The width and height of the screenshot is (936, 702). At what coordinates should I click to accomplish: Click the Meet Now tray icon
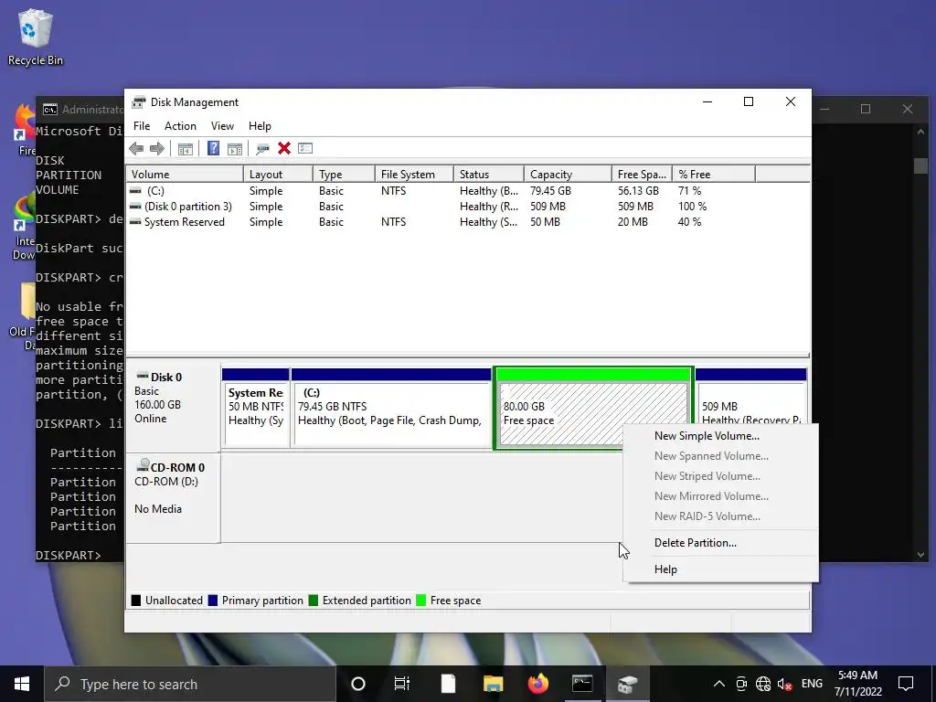tap(741, 684)
